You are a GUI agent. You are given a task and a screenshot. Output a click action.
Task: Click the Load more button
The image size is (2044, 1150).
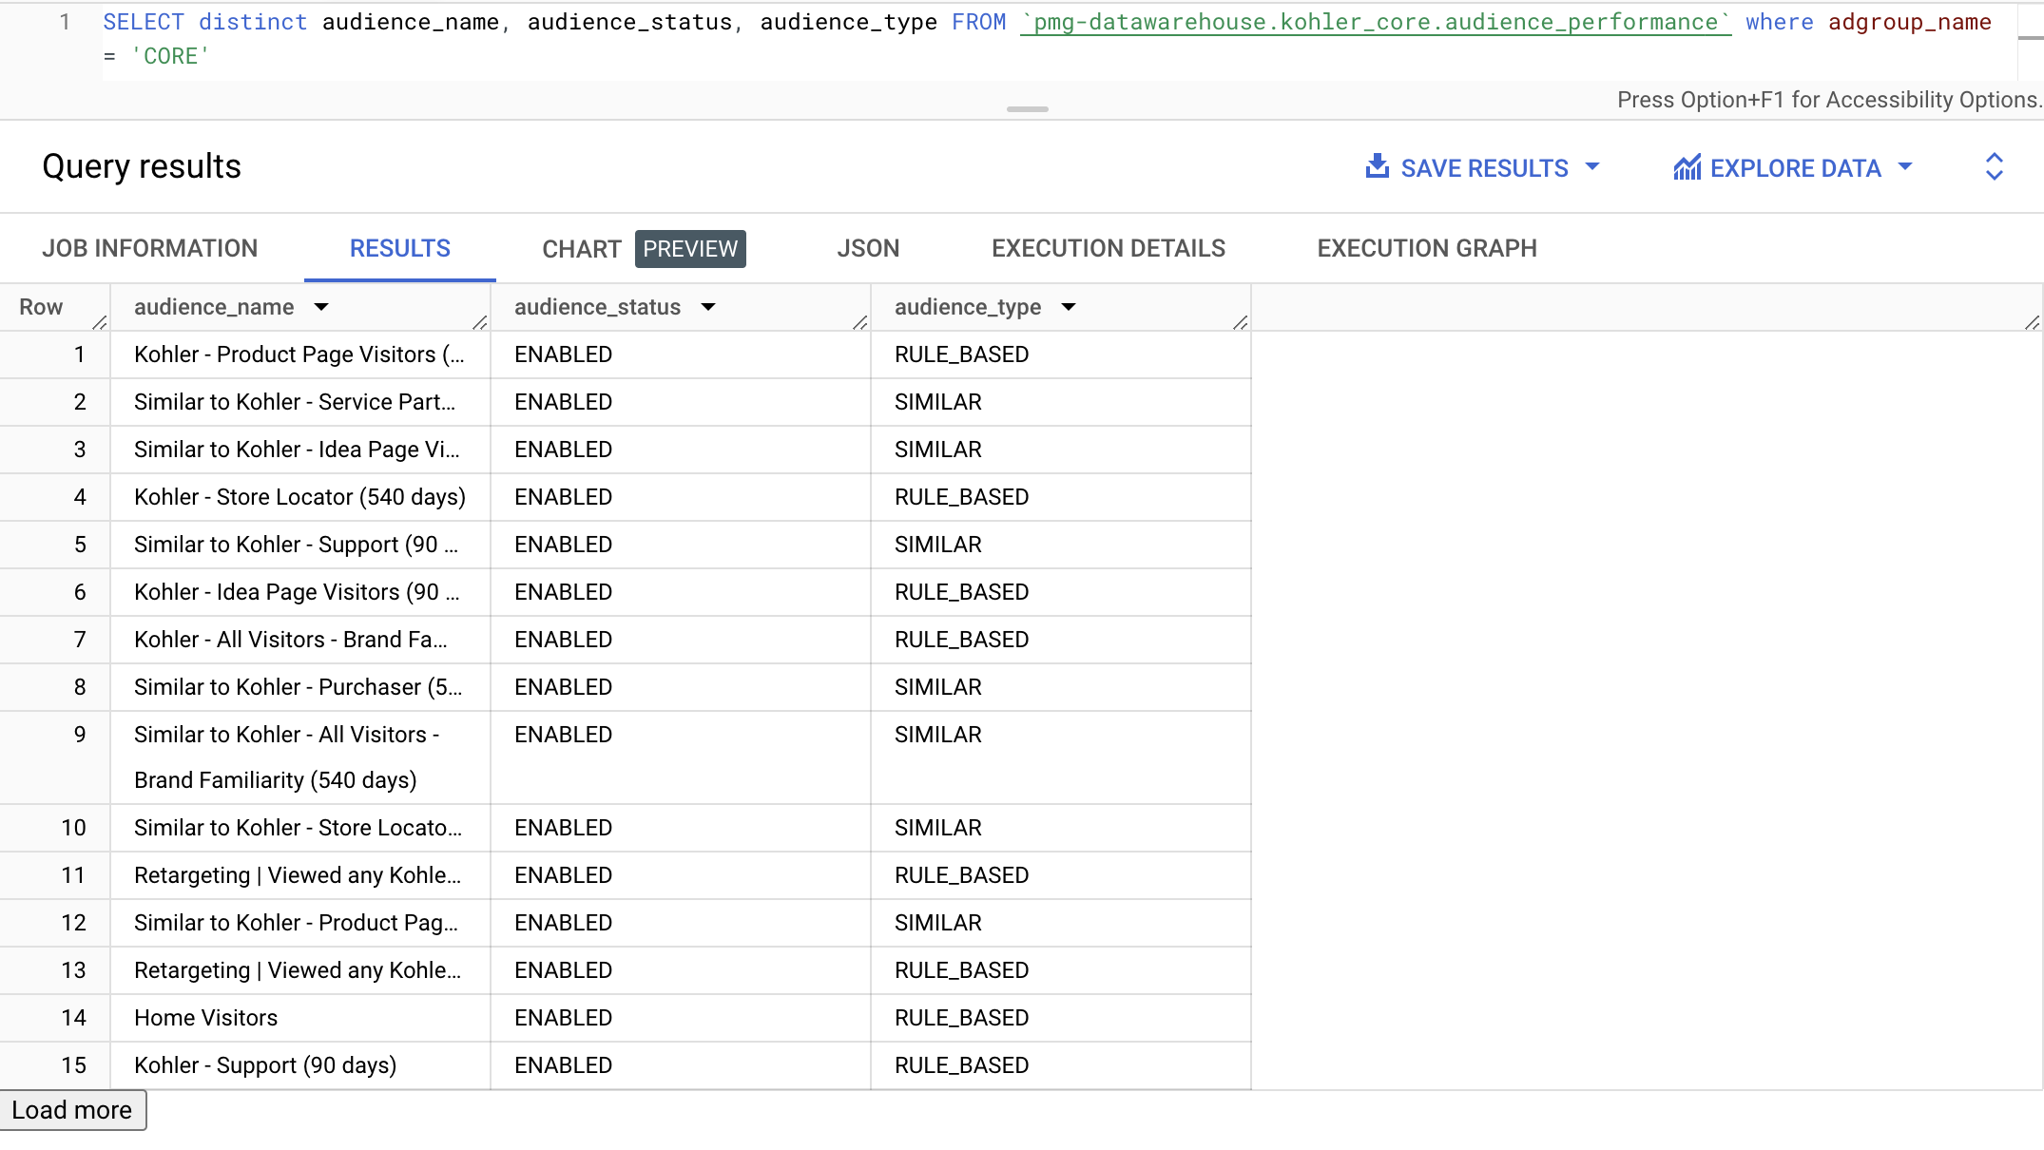72,1110
